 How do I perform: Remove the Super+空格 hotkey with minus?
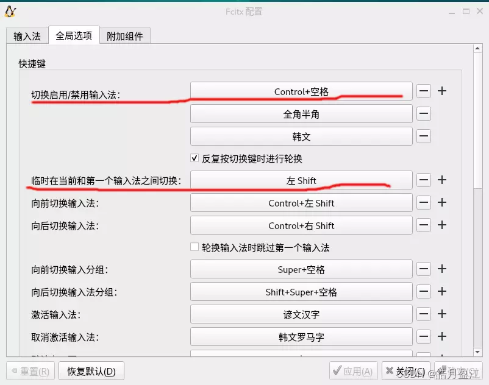pyautogui.click(x=424, y=269)
